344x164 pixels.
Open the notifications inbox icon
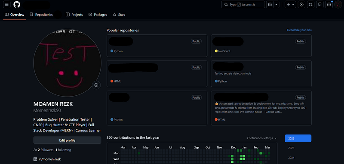point(329,4)
